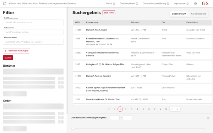
Task: Sort by Ort column header
Action: (163, 22)
